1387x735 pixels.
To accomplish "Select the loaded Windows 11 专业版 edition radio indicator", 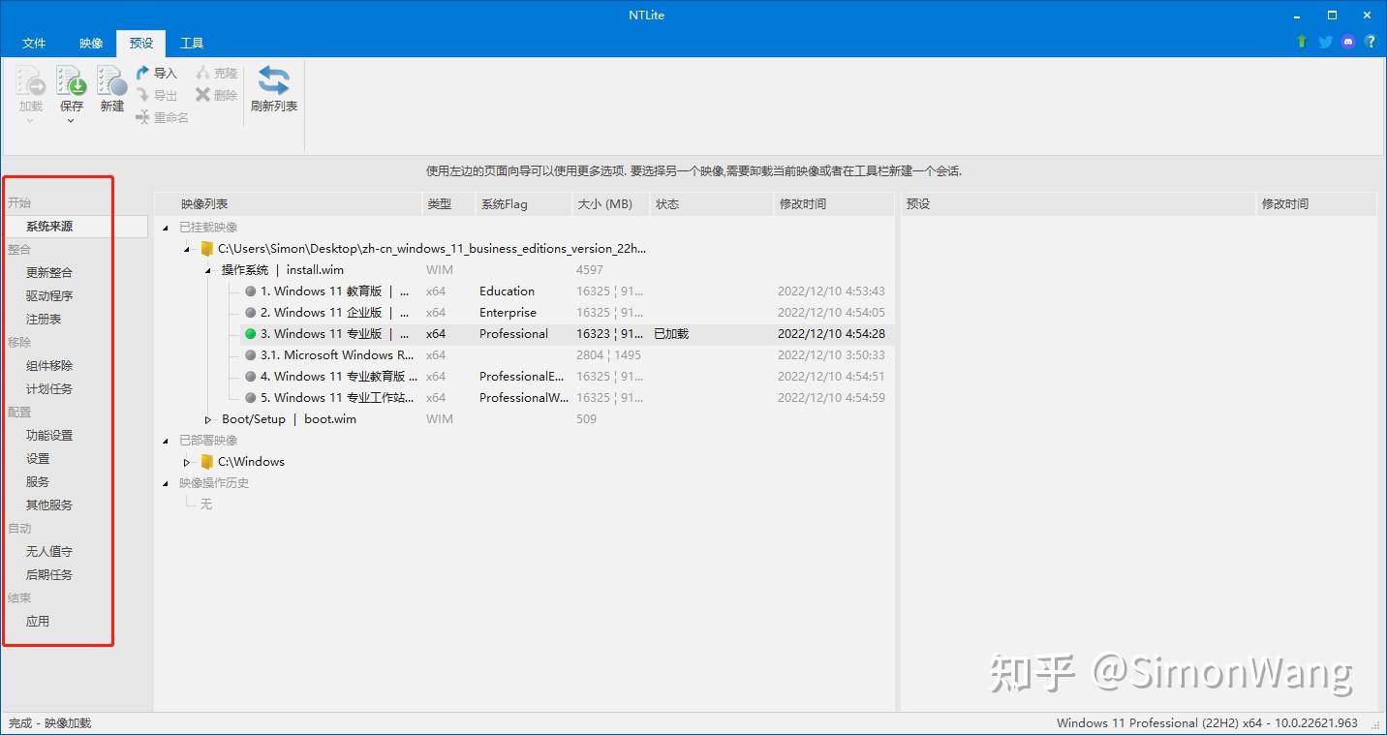I will point(250,333).
